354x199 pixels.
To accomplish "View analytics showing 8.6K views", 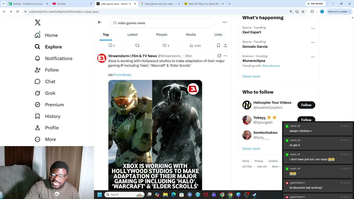I will (195, 46).
